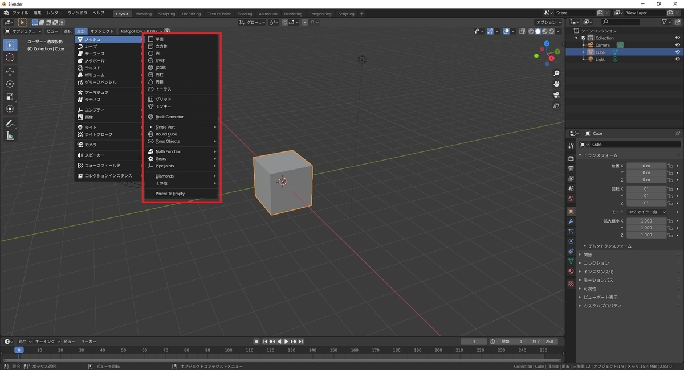Expand the Delta Transform panel

[608, 246]
